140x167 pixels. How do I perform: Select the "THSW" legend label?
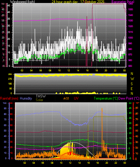coord(41,96)
